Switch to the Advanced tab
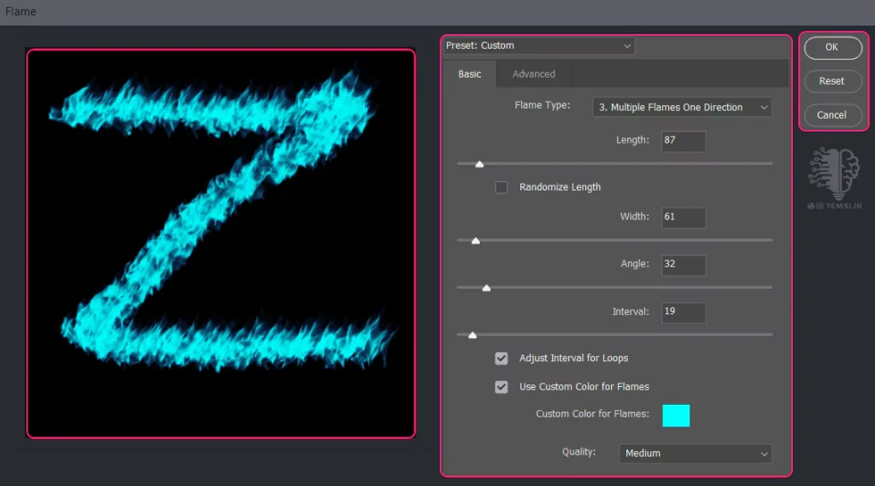 pos(533,74)
